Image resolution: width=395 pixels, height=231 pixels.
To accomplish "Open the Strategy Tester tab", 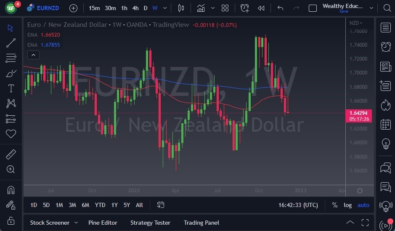I will point(151,223).
